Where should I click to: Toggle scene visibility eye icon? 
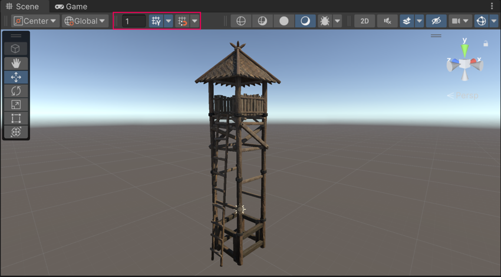coord(436,21)
